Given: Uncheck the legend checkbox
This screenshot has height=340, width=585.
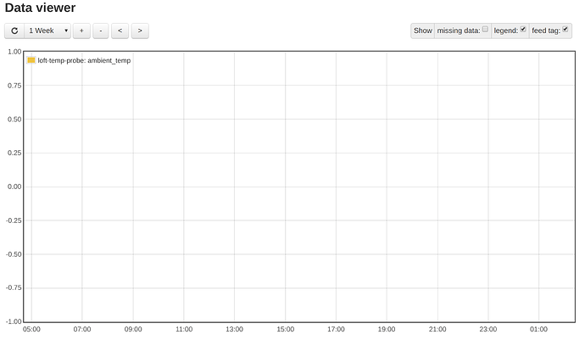Looking at the screenshot, I should coord(523,29).
